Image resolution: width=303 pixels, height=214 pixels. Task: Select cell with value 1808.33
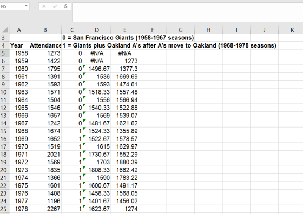point(97,170)
